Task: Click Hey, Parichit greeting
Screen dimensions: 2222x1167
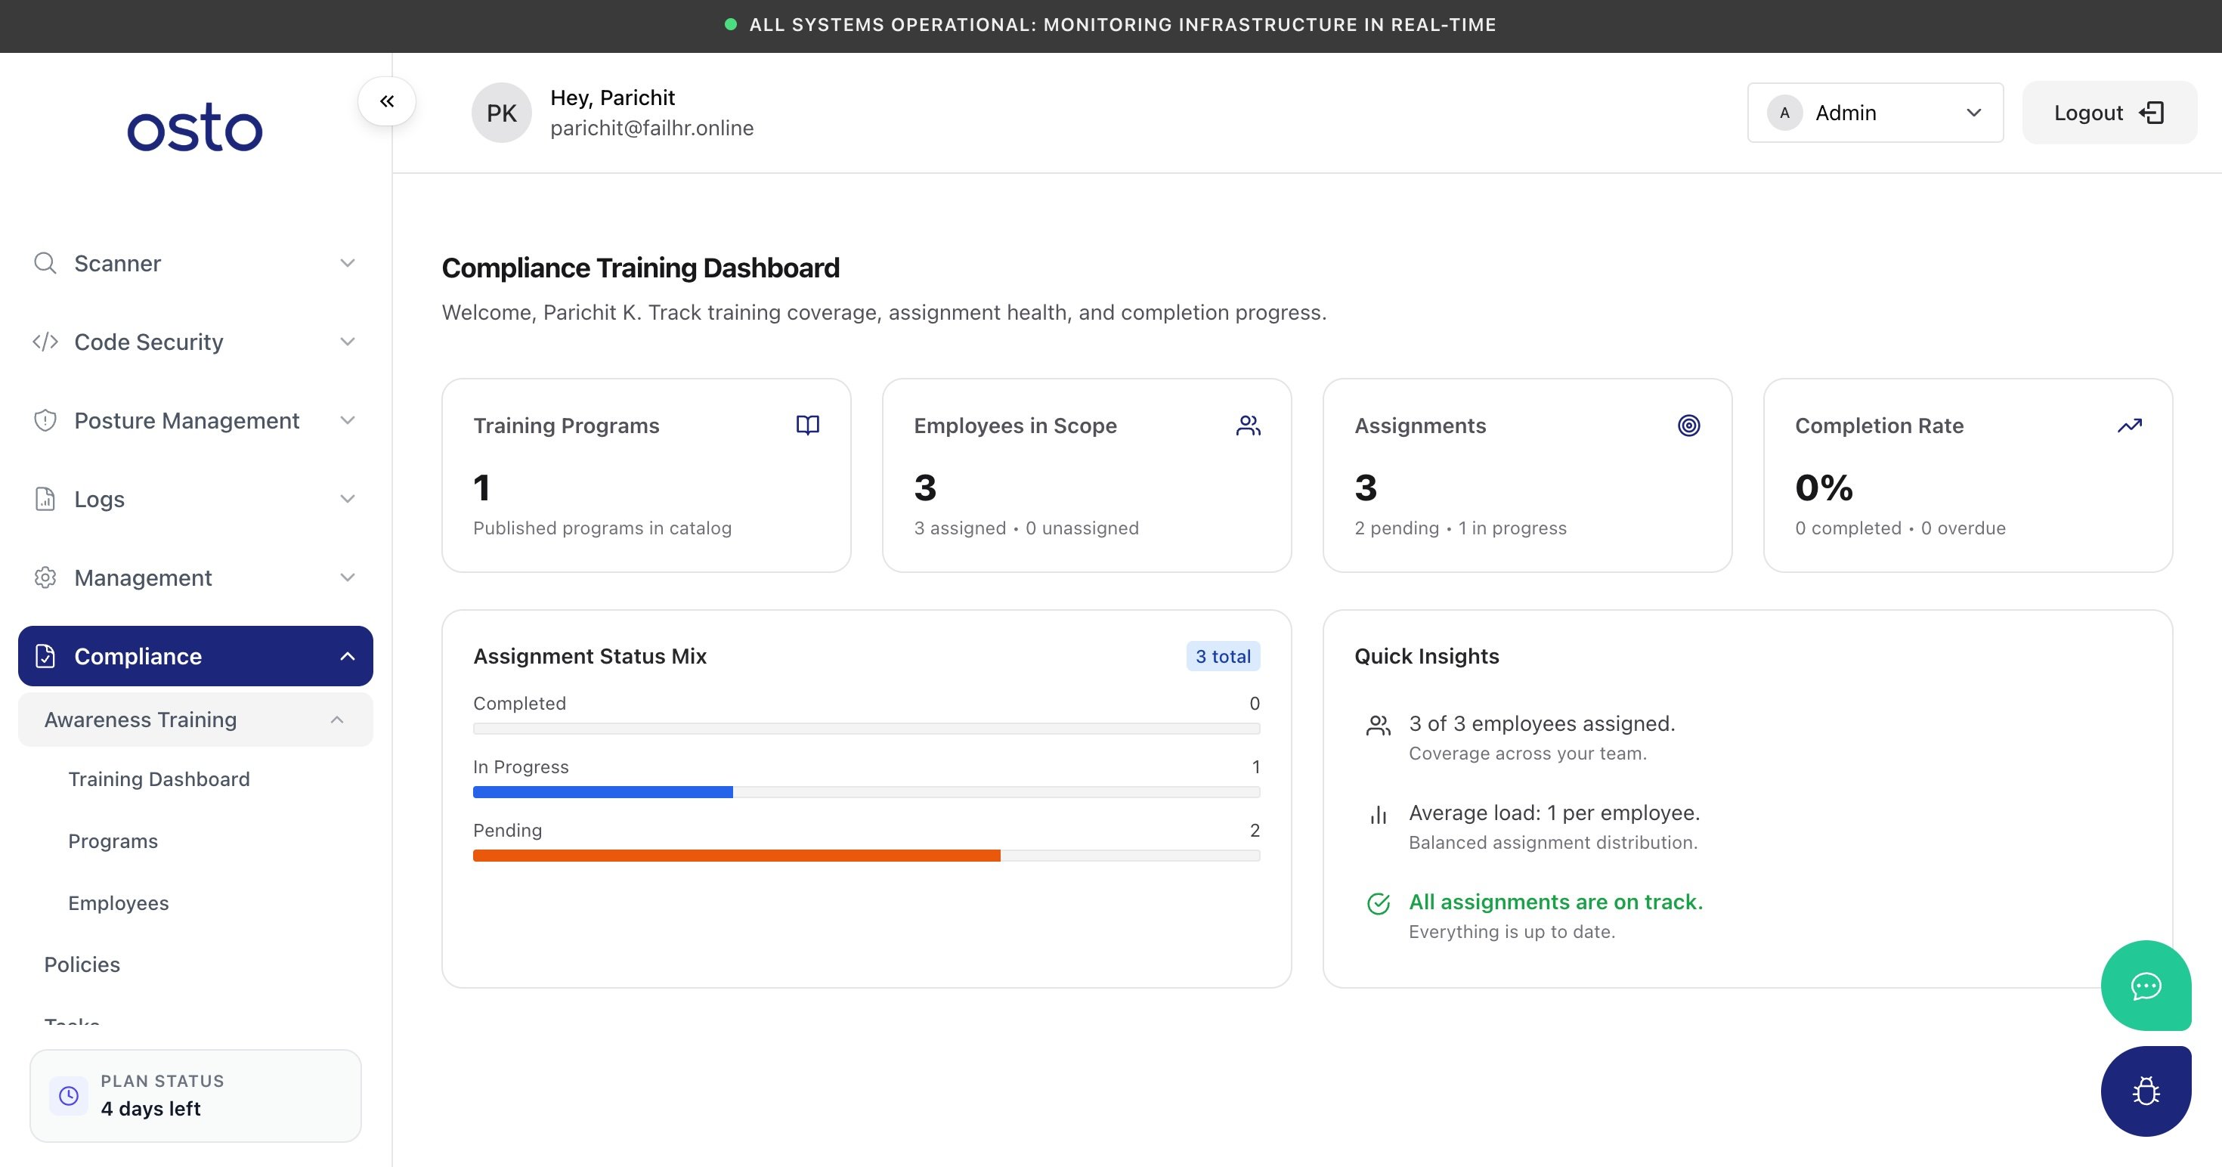Action: click(x=612, y=98)
